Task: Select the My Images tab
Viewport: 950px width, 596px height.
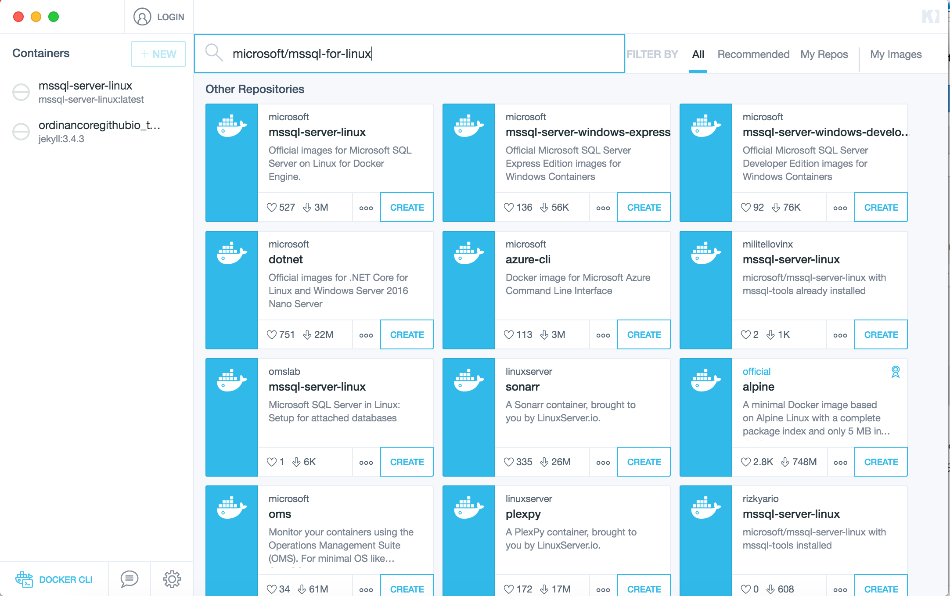Action: (895, 54)
